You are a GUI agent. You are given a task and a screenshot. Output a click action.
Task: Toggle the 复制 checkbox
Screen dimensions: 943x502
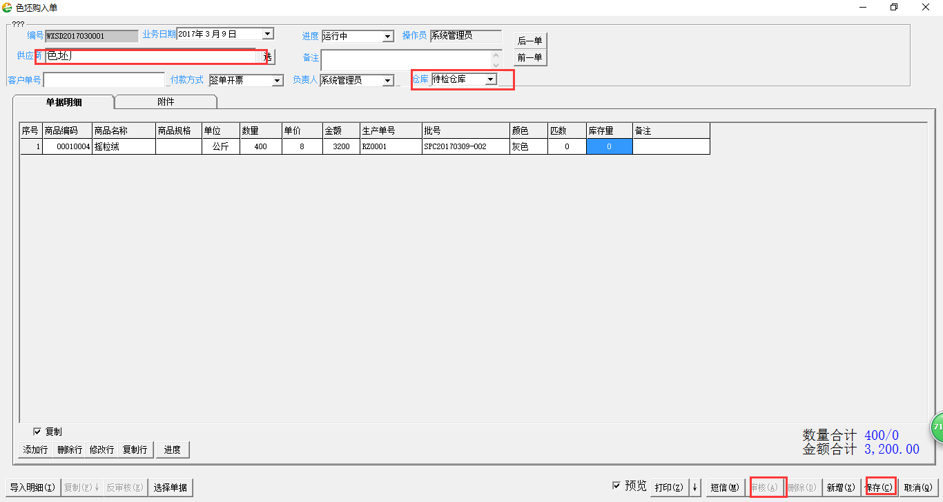(37, 432)
